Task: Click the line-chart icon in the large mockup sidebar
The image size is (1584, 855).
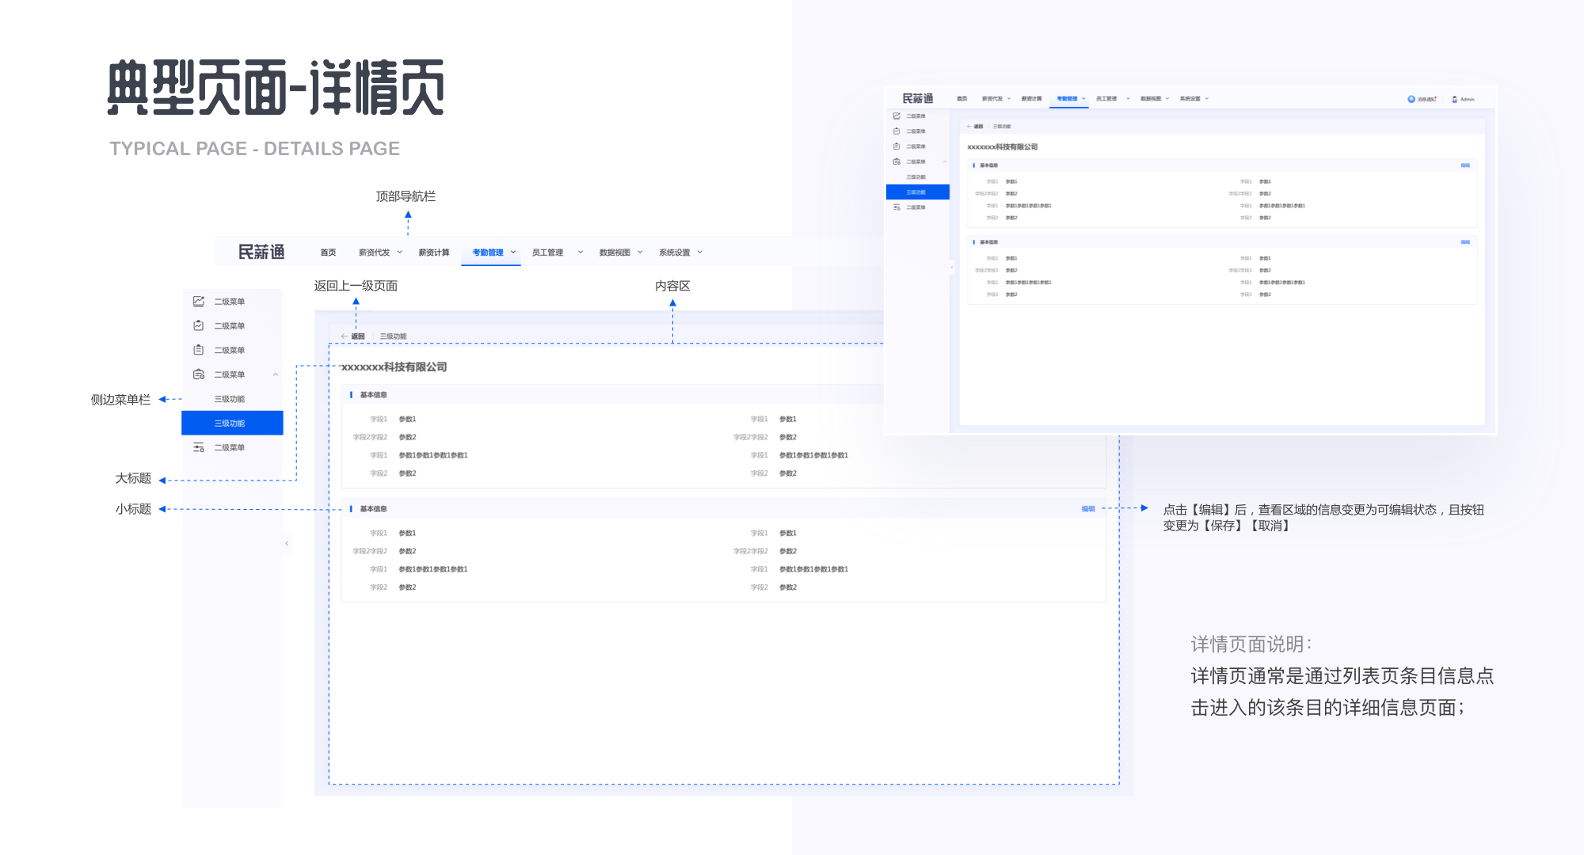Action: (x=199, y=302)
